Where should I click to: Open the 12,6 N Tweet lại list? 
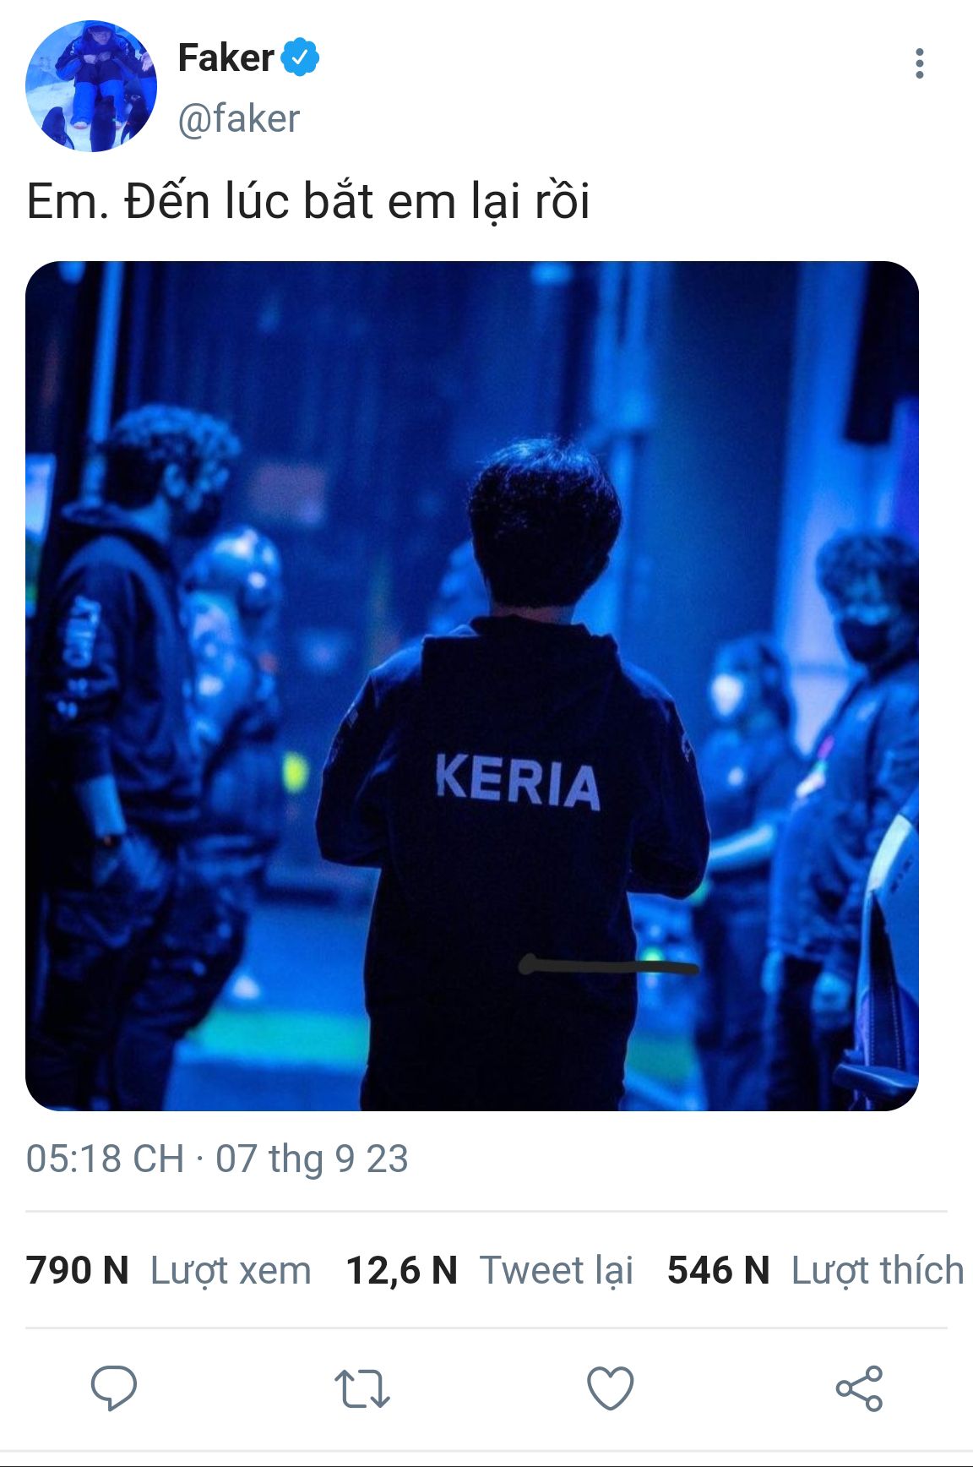[x=490, y=1270]
